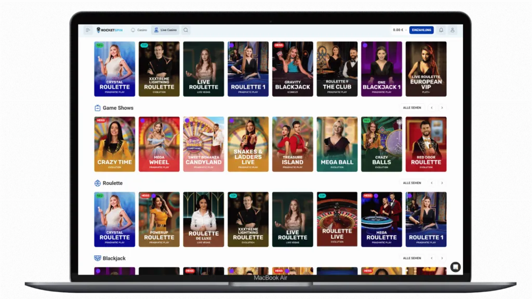
Task: Switch to the Casino tab
Action: point(139,30)
